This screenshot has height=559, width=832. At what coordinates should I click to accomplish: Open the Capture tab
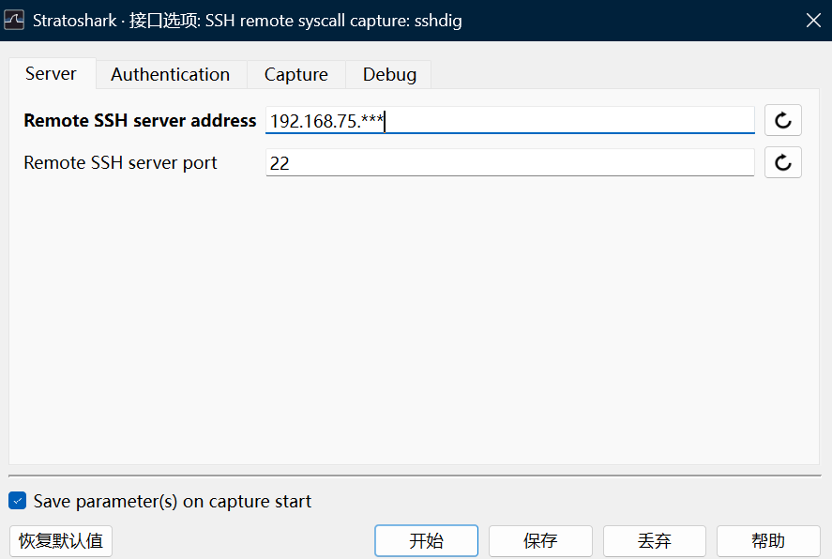pos(296,74)
